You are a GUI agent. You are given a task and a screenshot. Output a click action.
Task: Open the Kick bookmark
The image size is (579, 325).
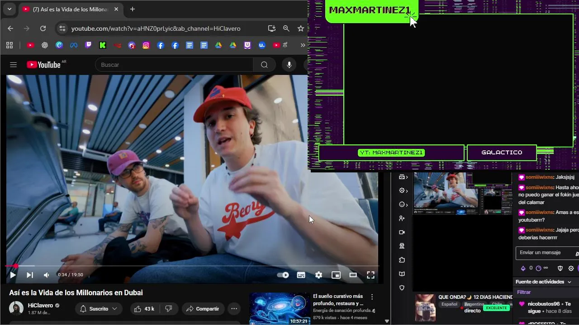103,45
